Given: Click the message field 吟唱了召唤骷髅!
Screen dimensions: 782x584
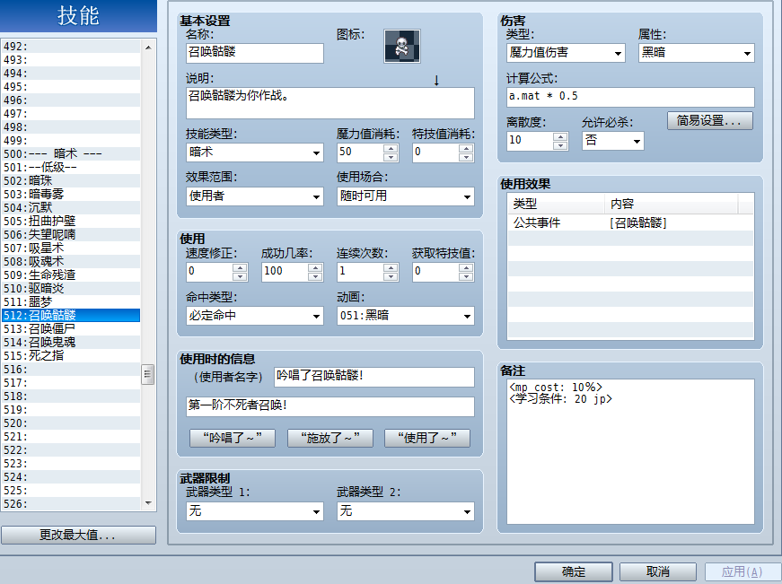Looking at the screenshot, I should tap(374, 377).
